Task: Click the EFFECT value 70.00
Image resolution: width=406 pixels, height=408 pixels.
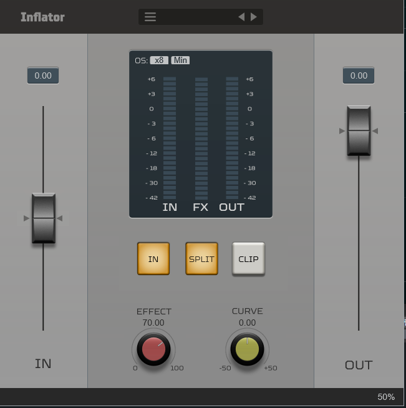Action: coord(153,323)
